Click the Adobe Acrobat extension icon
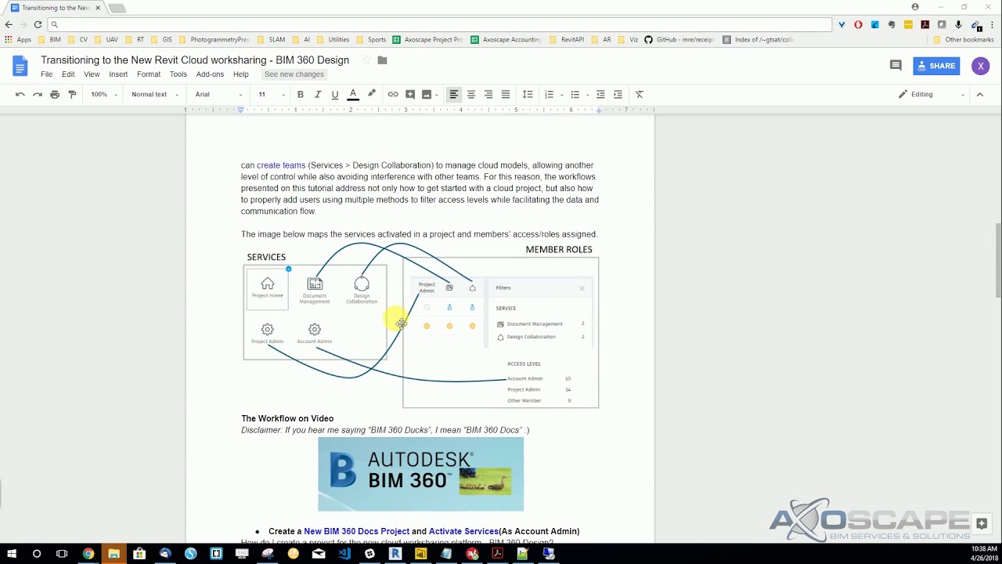Screen dimensions: 1002x564 [x=925, y=24]
